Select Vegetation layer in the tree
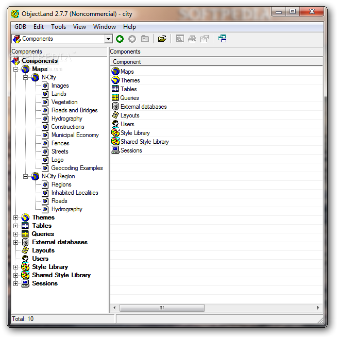The height and width of the screenshot is (338, 338). point(64,102)
